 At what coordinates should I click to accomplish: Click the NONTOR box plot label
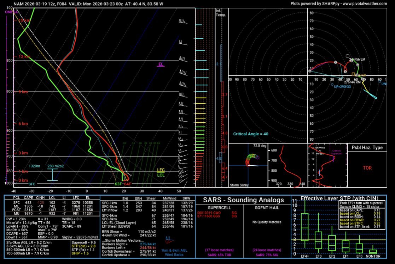[x=373, y=256]
